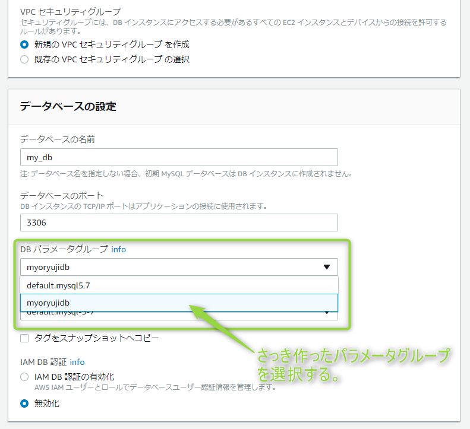The image size is (470, 429).
Task: Click the partially hidden option group dropdown arrow
Action: click(x=327, y=313)
